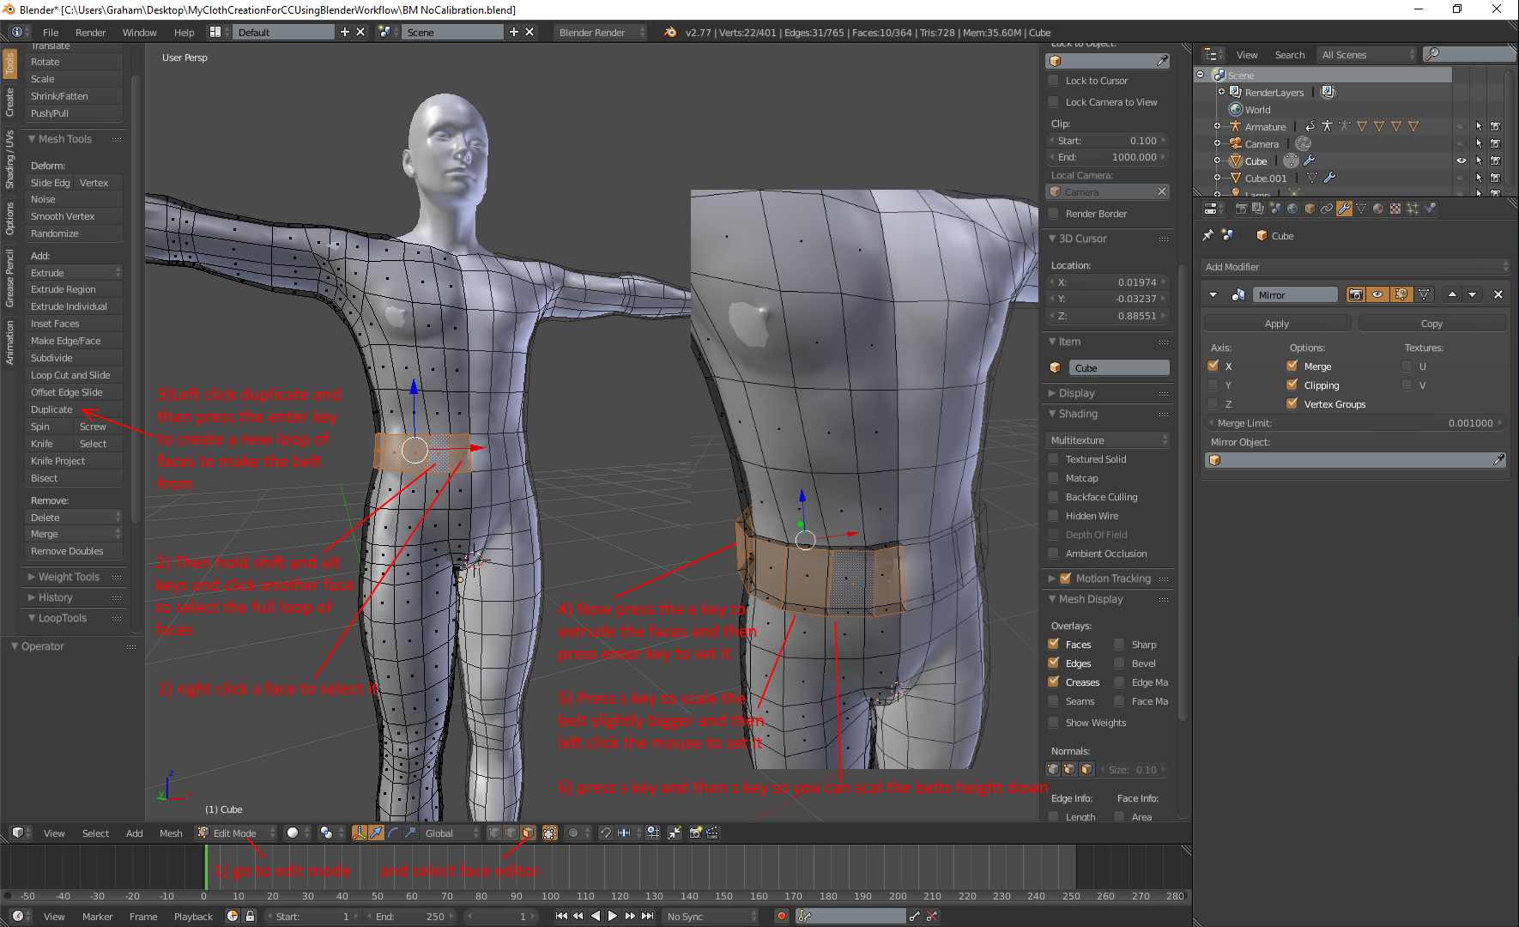Toggle the snap magnet in viewport header
The height and width of the screenshot is (927, 1519).
(x=605, y=833)
